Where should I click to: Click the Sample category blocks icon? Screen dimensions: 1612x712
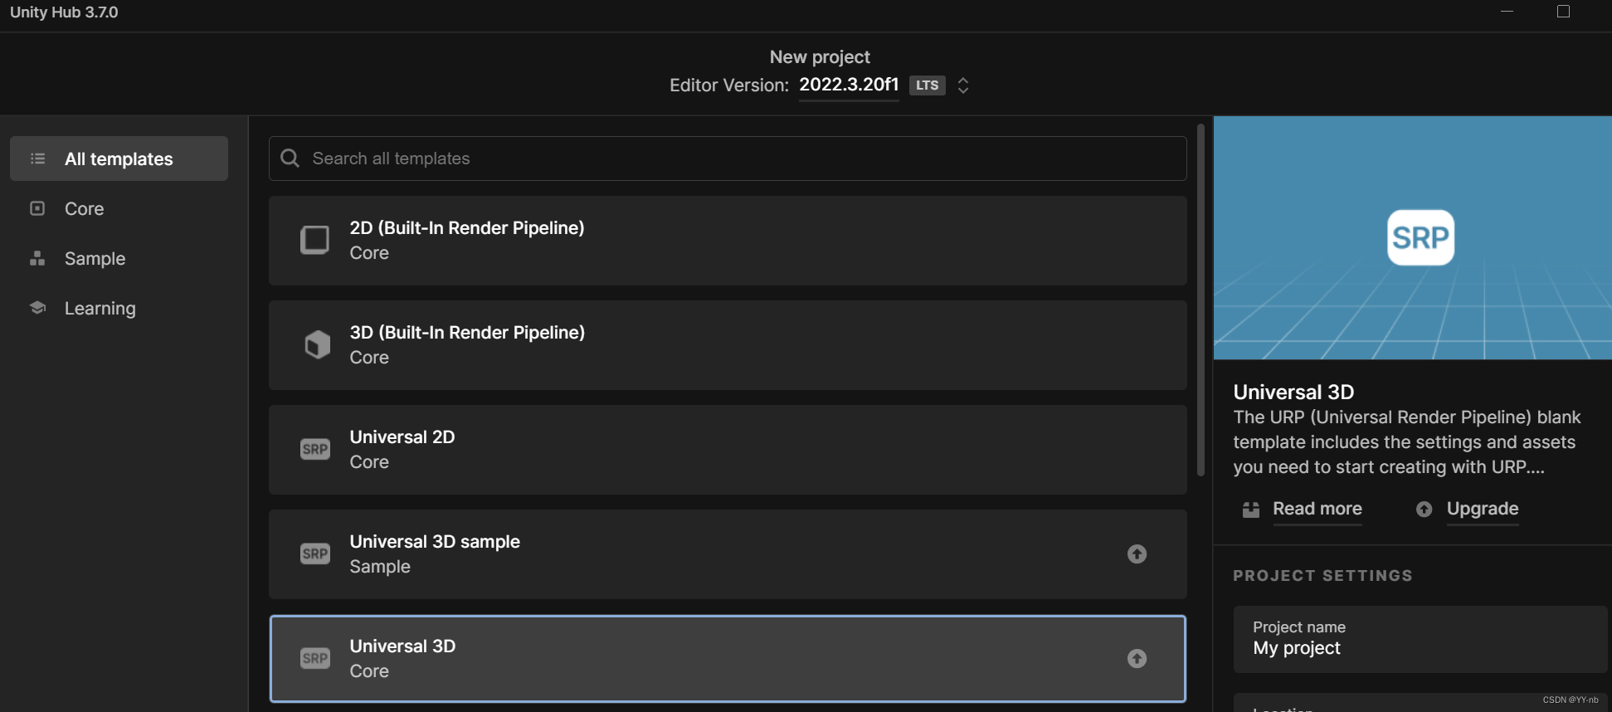point(37,258)
